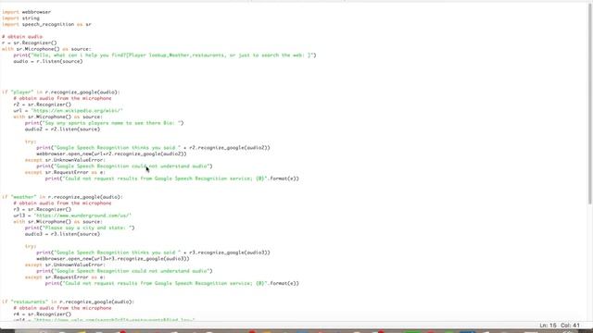Click the vertical scrollbar thumb of the editor
This screenshot has height=333, width=593.
[x=589, y=104]
